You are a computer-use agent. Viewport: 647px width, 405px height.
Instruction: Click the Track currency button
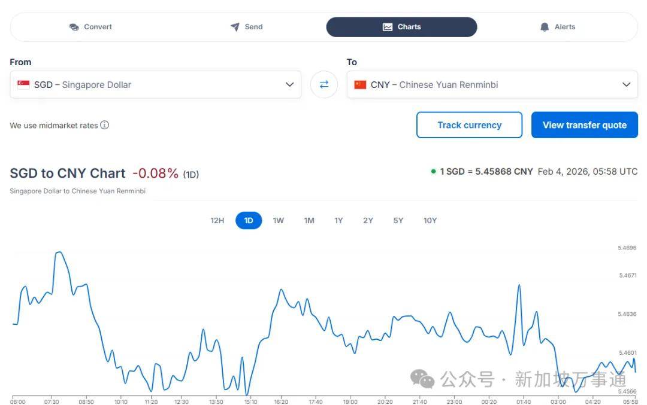(x=469, y=125)
